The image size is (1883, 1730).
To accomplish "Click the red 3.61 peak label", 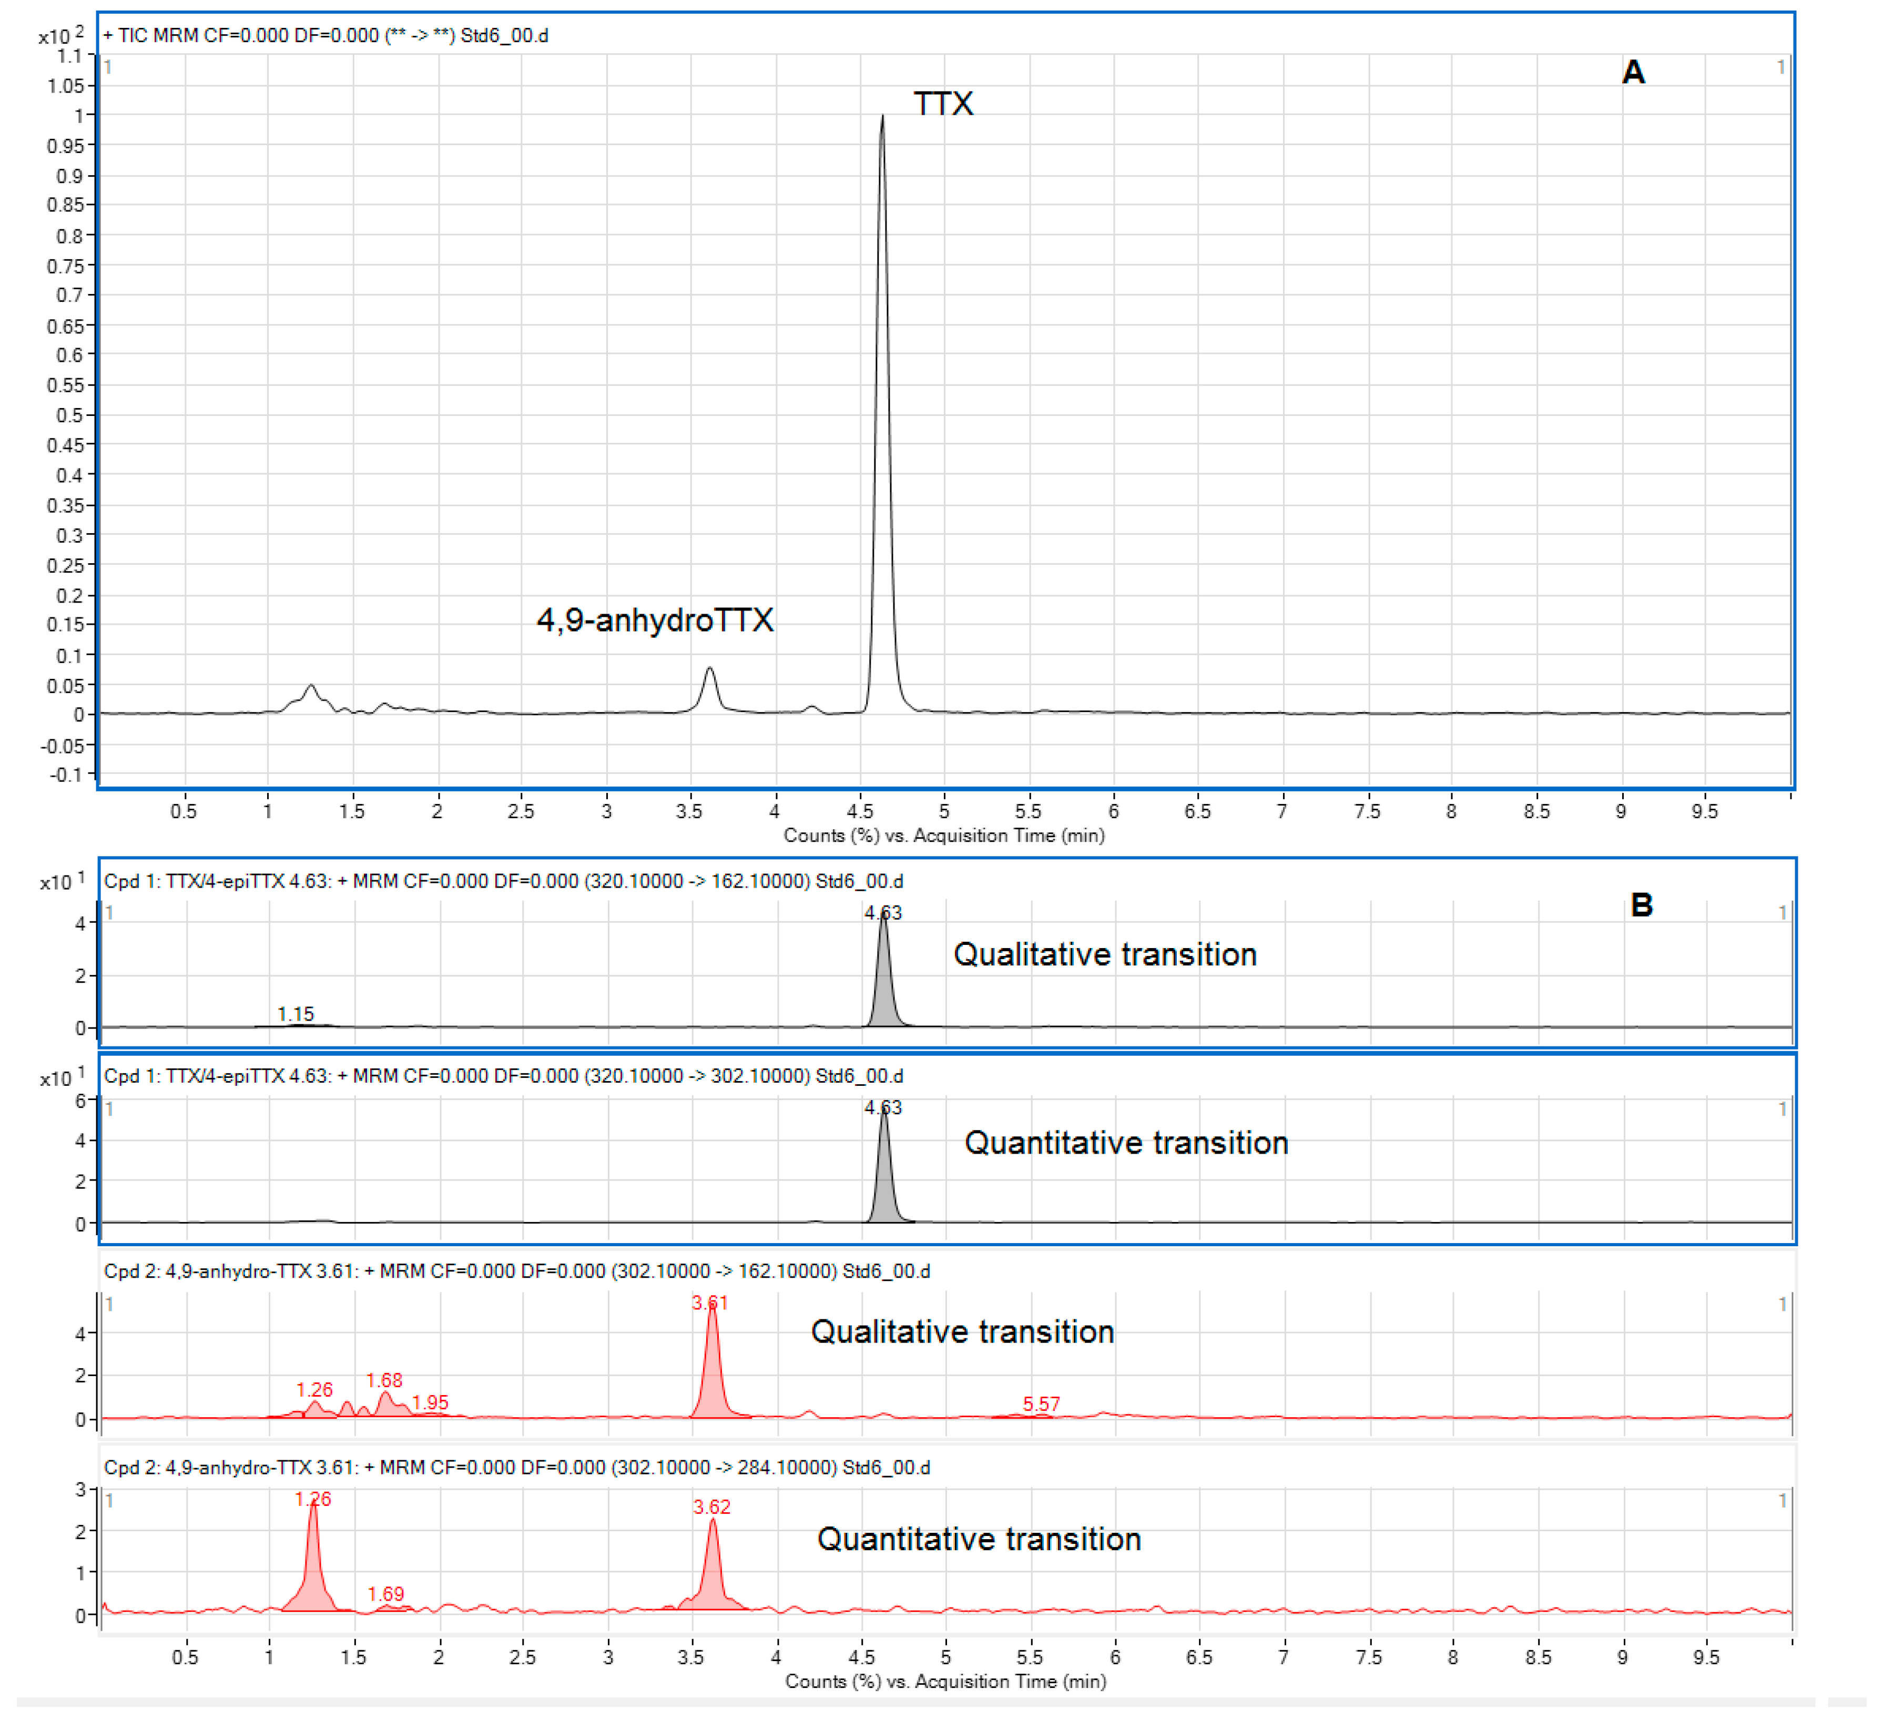I will click(710, 1303).
